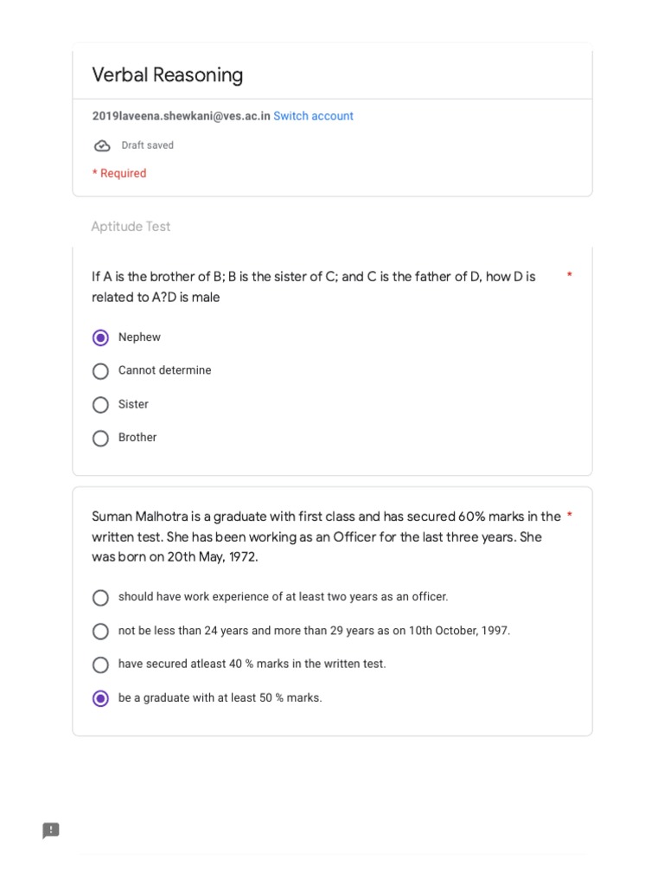Viewport: 664px width, 886px height.
Task: Select the Nephew radio option
Action: tap(100, 337)
